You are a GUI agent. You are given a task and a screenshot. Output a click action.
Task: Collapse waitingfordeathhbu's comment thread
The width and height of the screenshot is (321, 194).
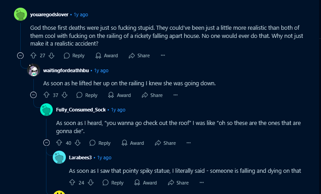(x=33, y=95)
